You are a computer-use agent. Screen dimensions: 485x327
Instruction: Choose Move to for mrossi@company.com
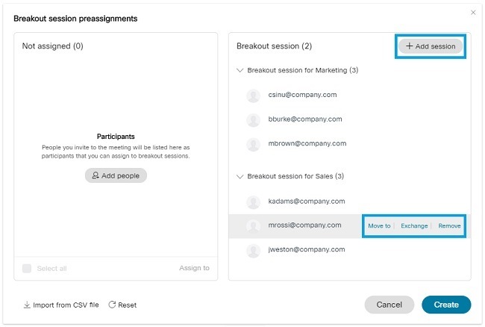point(379,225)
